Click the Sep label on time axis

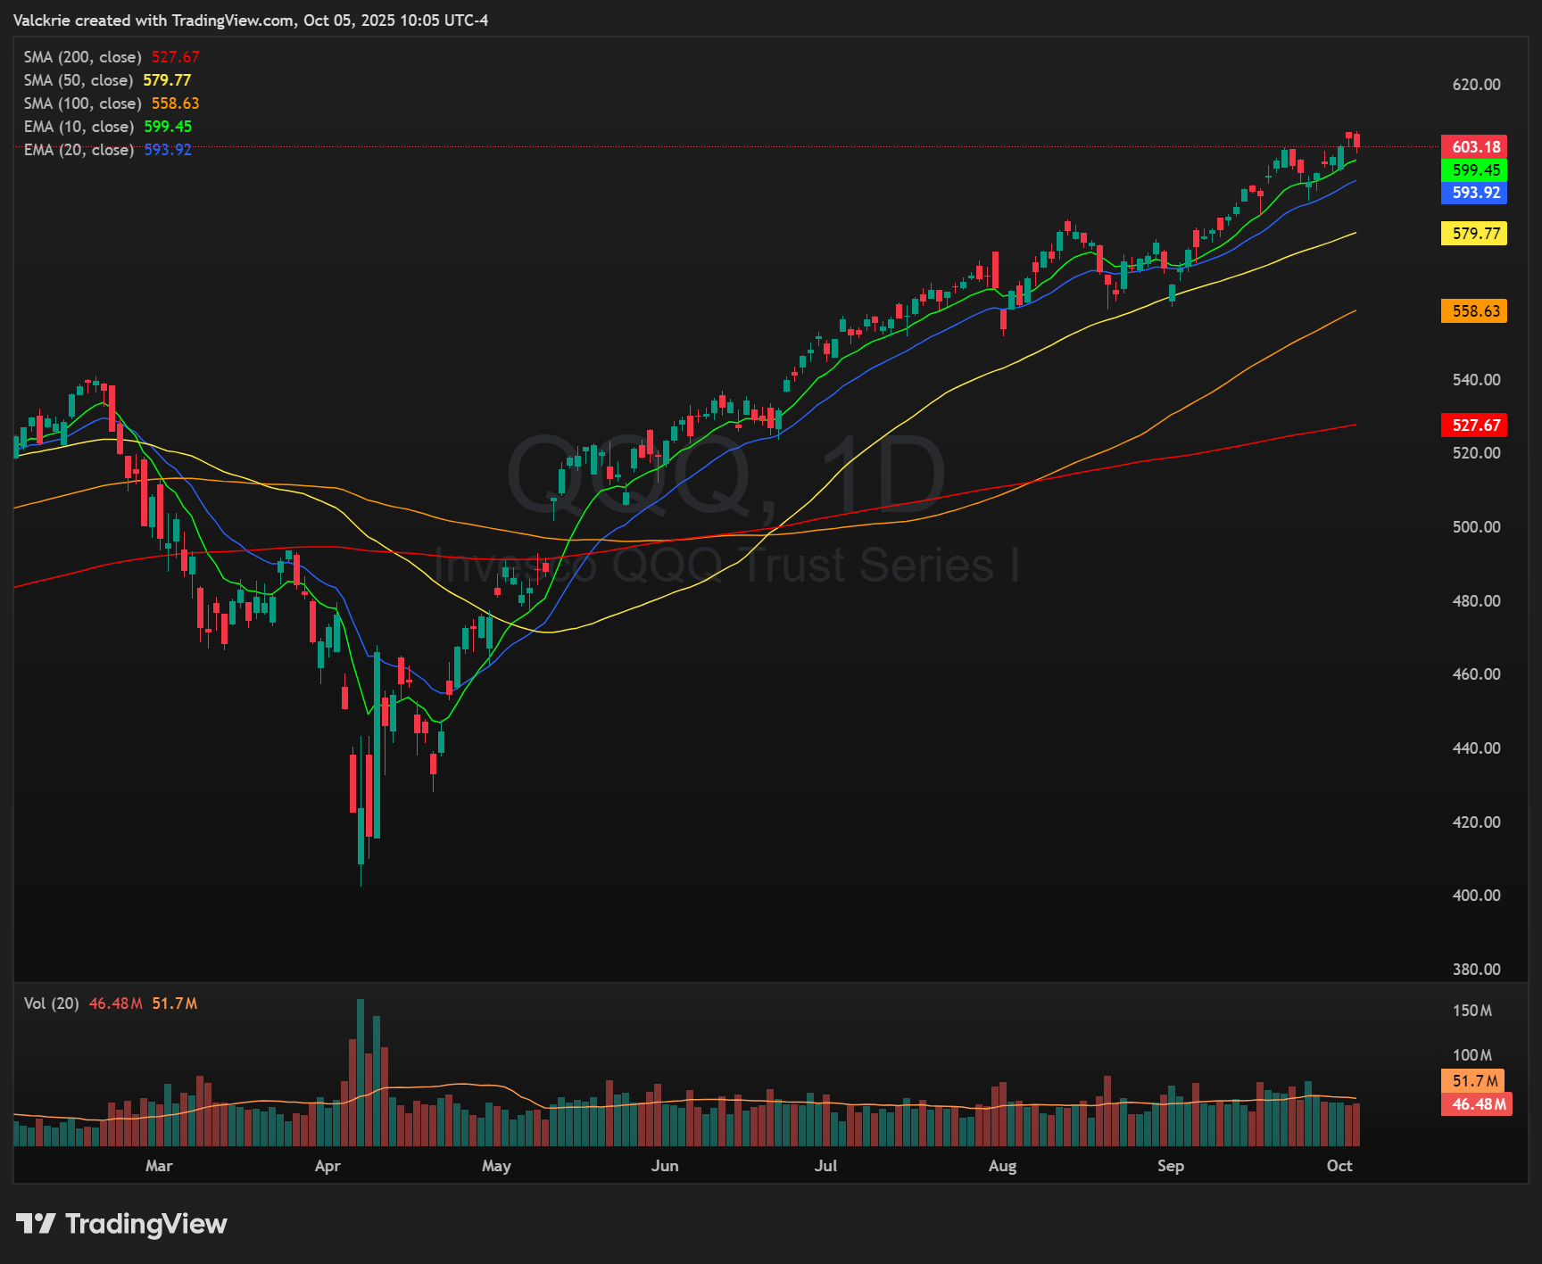point(1171,1166)
